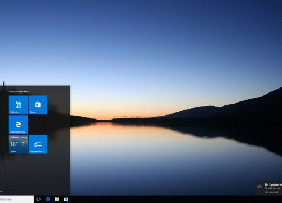Open File Explorer from the taskbar

pos(57,199)
